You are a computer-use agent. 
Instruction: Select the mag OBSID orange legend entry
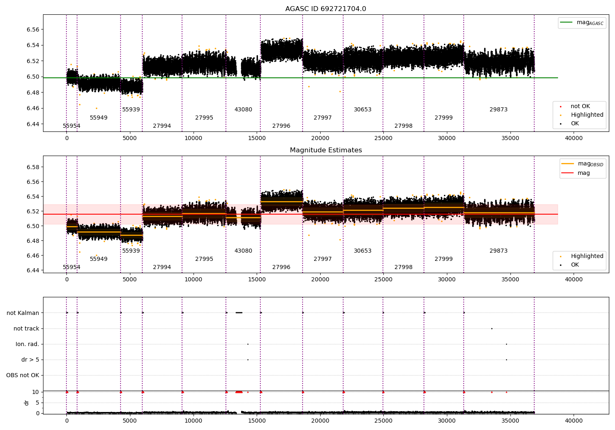pyautogui.click(x=583, y=164)
